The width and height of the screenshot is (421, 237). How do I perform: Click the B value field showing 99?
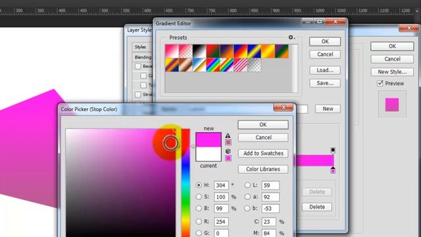pyautogui.click(x=221, y=209)
